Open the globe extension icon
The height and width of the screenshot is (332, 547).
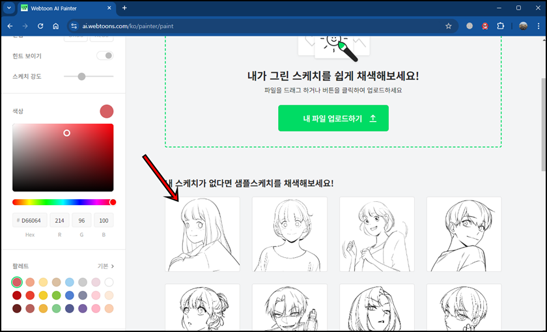coord(470,26)
